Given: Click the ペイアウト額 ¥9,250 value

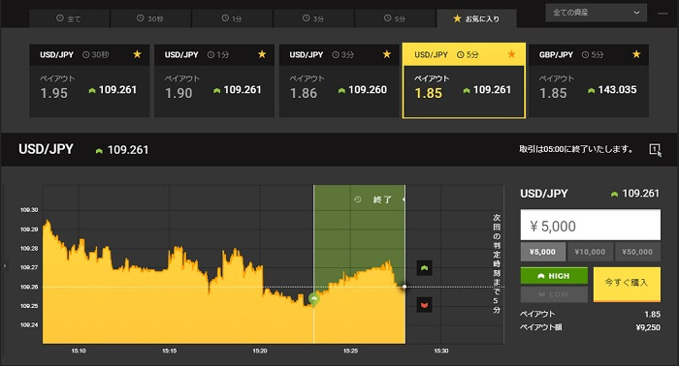Looking at the screenshot, I should (x=648, y=327).
